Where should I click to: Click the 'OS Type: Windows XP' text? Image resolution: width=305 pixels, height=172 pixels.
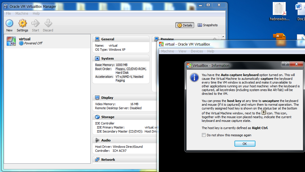tap(110, 50)
